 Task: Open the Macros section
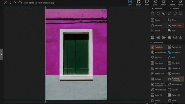174,9
